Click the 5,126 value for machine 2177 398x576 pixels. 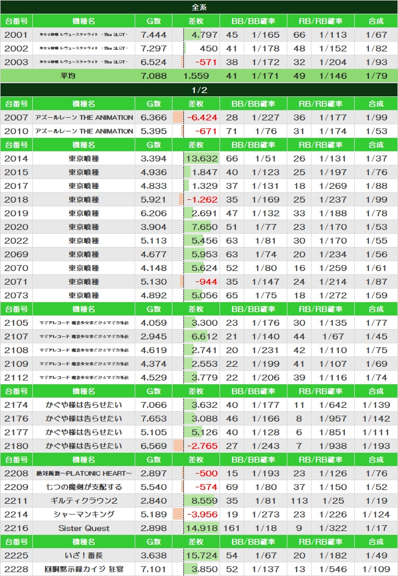205,432
